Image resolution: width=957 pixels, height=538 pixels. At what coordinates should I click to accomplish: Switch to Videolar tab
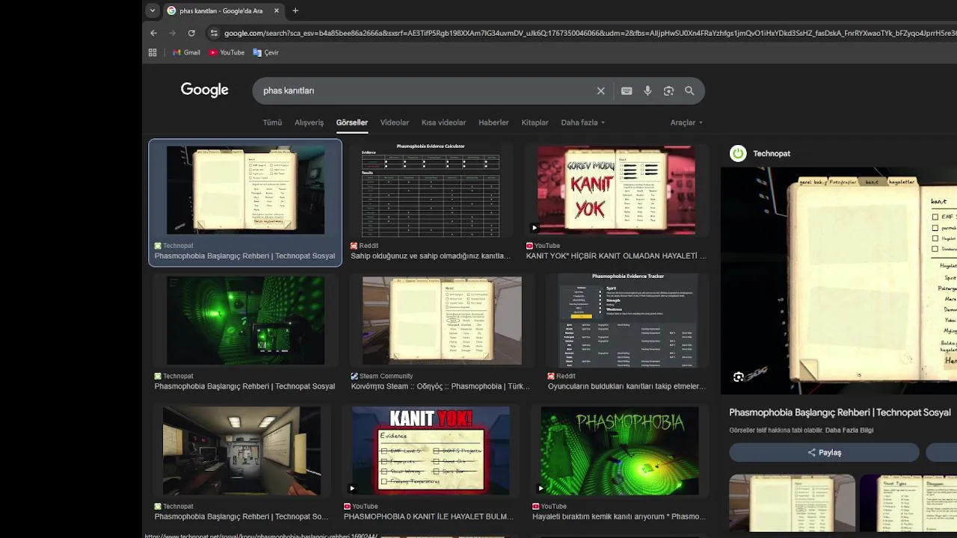[395, 123]
